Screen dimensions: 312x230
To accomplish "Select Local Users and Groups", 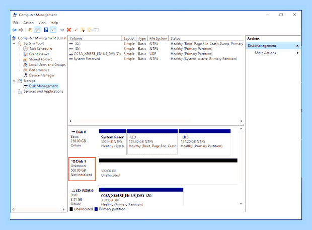I will pos(47,64).
